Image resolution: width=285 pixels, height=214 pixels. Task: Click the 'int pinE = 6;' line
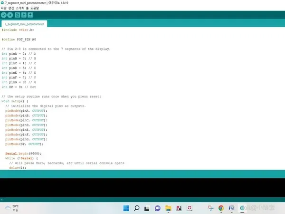pos(19,73)
